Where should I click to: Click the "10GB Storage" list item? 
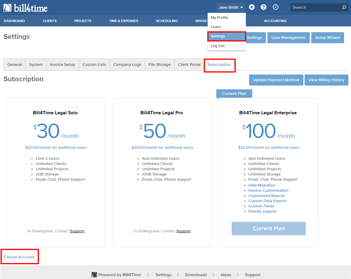coord(154,174)
